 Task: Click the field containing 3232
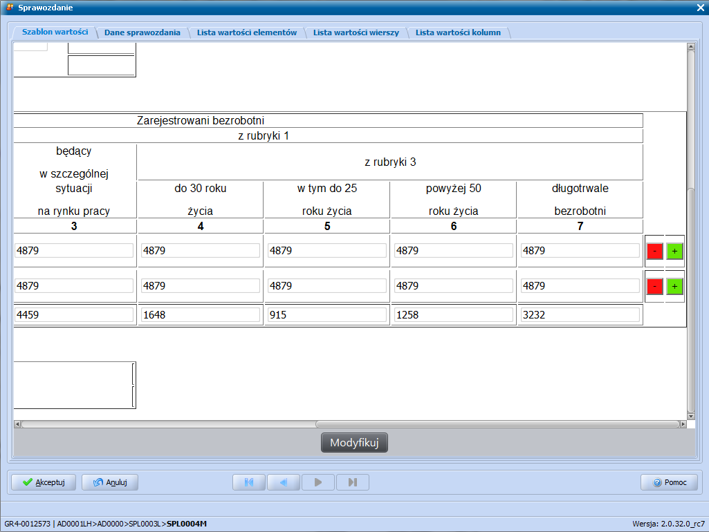coord(580,315)
